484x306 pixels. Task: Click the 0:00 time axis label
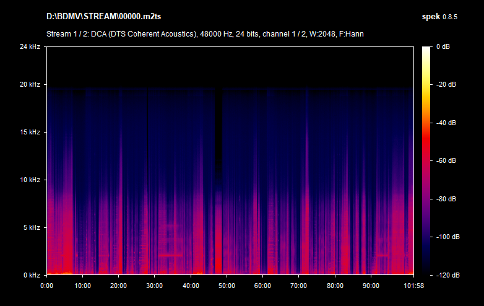click(x=47, y=286)
